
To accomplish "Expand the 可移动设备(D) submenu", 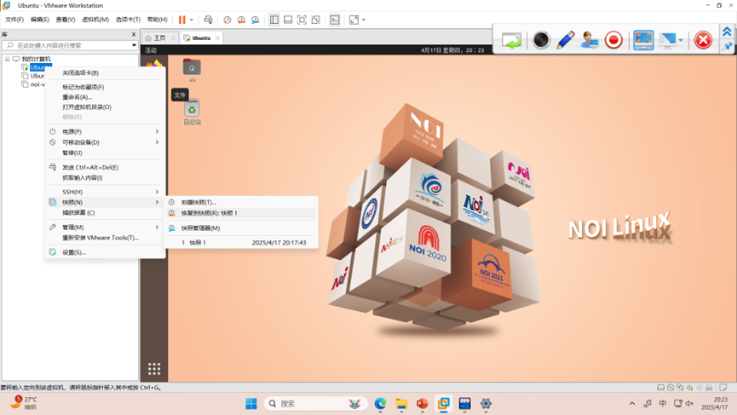I will [x=106, y=142].
